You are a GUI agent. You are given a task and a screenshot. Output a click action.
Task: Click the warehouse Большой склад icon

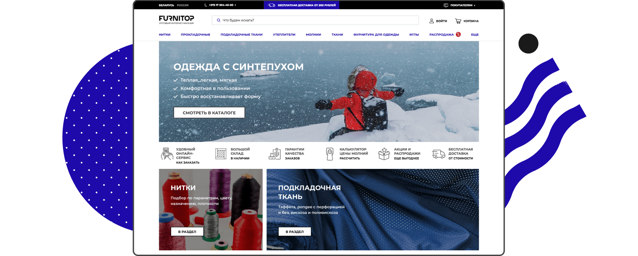pos(221,154)
